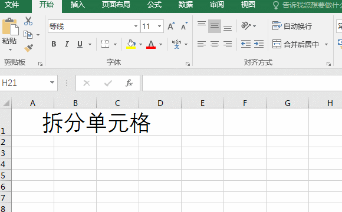Open alignment settings dialog launcher
The width and height of the screenshot is (342, 212).
[x=328, y=64]
